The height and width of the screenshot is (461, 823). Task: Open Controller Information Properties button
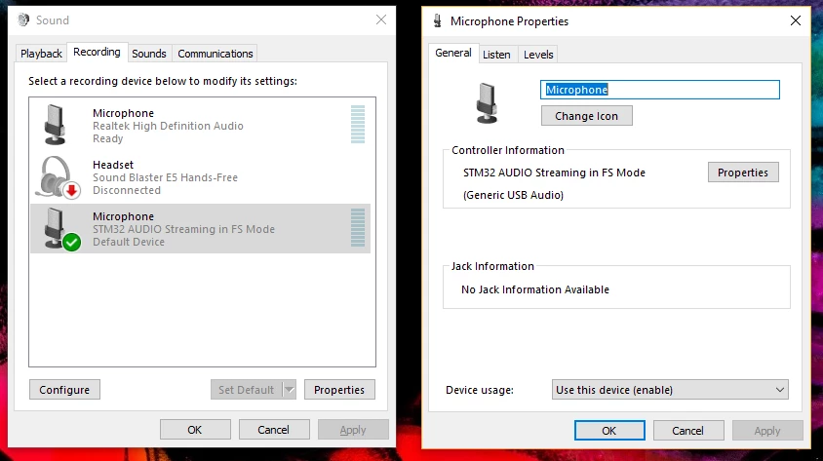pos(743,173)
